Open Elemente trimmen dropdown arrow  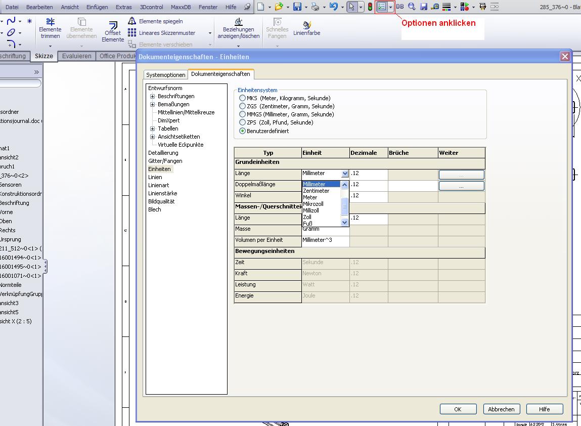click(51, 46)
